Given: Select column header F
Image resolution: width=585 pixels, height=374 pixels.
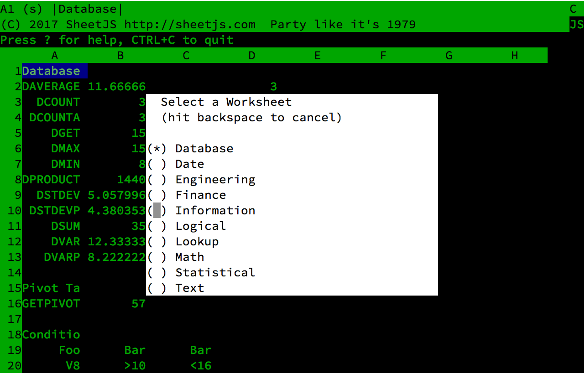Looking at the screenshot, I should (383, 56).
